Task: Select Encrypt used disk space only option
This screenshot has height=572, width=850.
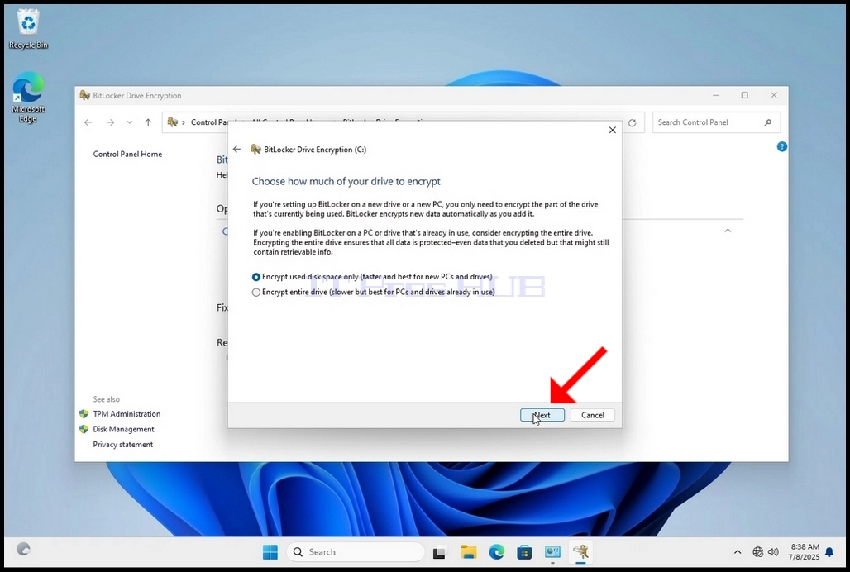Action: [372, 277]
